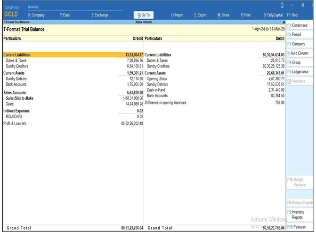Open F11: Features
The height and width of the screenshot is (232, 316).
pyautogui.click(x=300, y=227)
